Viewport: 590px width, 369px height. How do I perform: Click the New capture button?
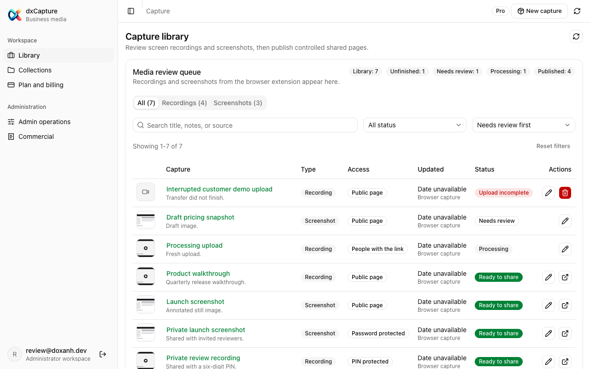coord(539,11)
